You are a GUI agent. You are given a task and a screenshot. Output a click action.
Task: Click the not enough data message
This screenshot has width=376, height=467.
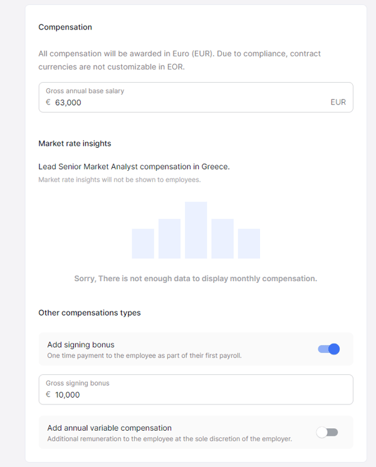point(196,279)
